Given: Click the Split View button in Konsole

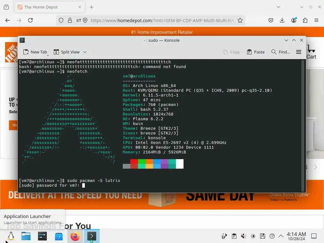Looking at the screenshot, I should coord(66,52).
